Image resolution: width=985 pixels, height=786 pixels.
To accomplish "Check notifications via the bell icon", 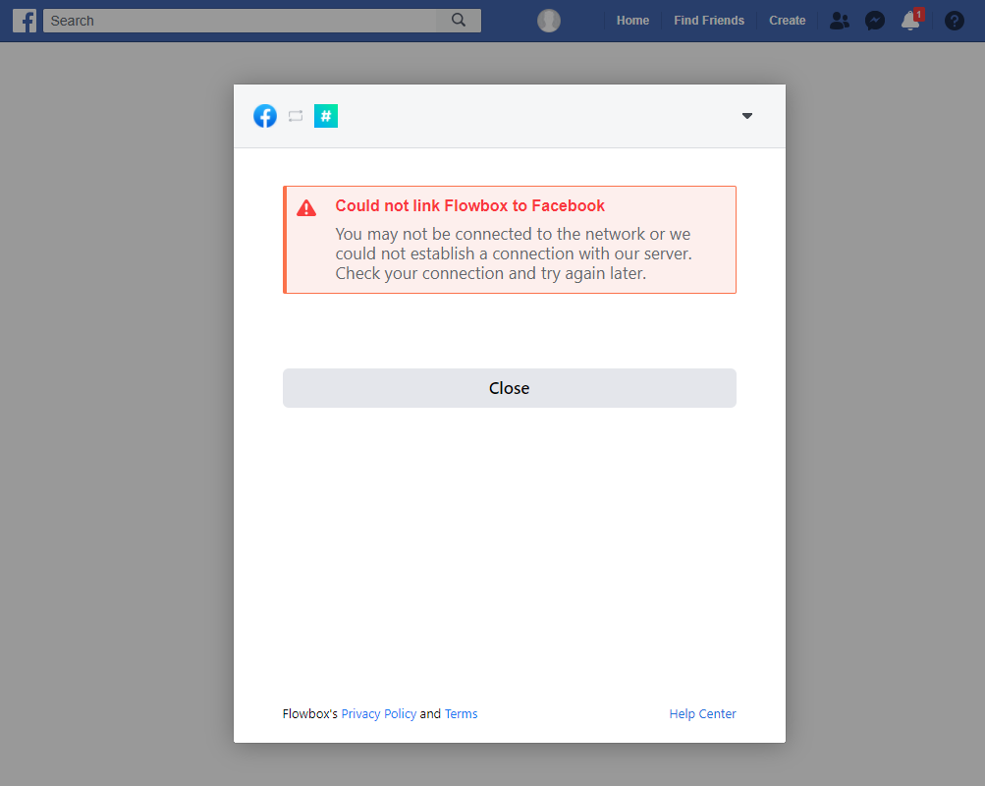I will coord(909,22).
